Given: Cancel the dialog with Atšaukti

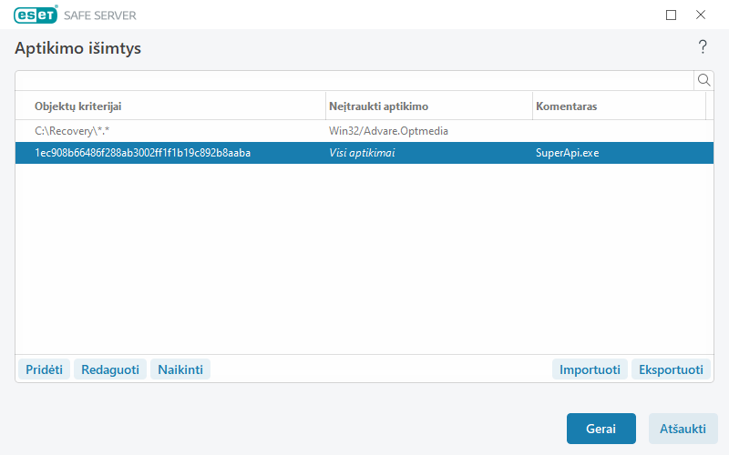Looking at the screenshot, I should [x=683, y=429].
